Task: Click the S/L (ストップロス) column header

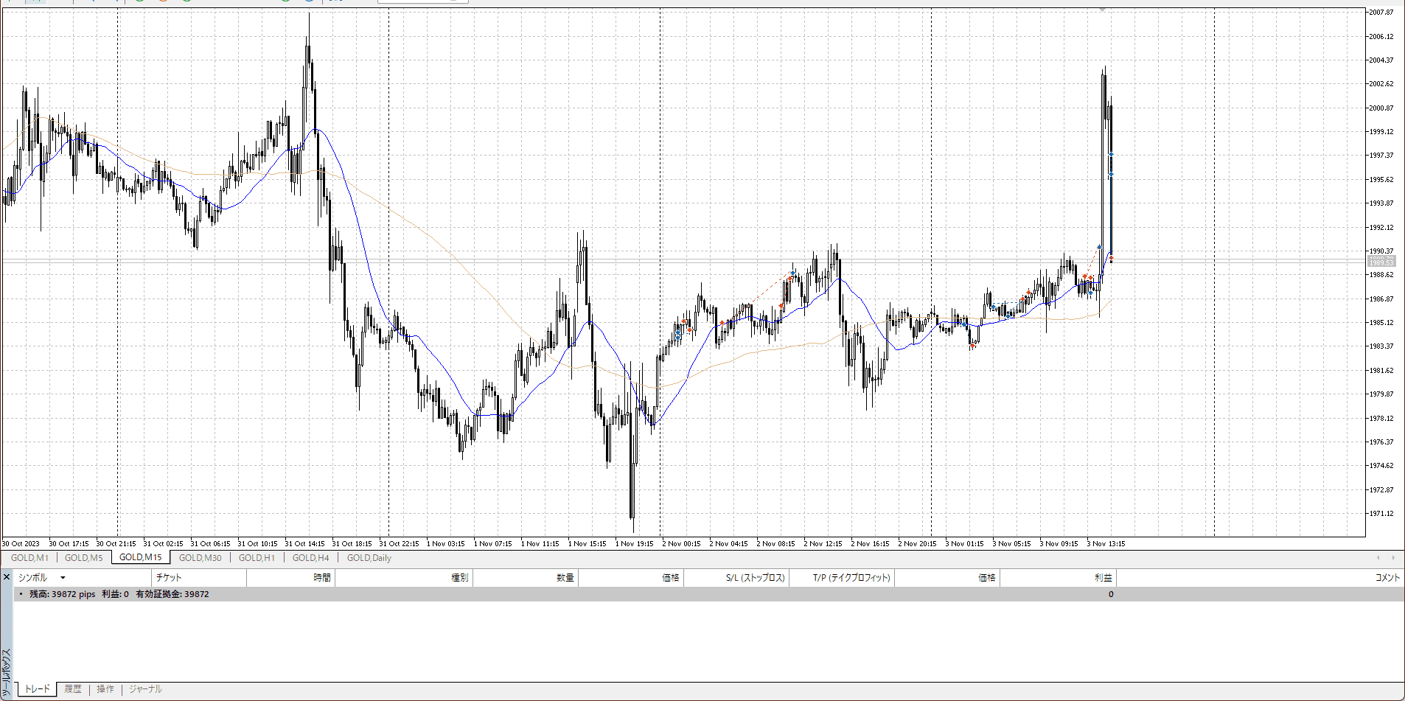Action: point(755,578)
